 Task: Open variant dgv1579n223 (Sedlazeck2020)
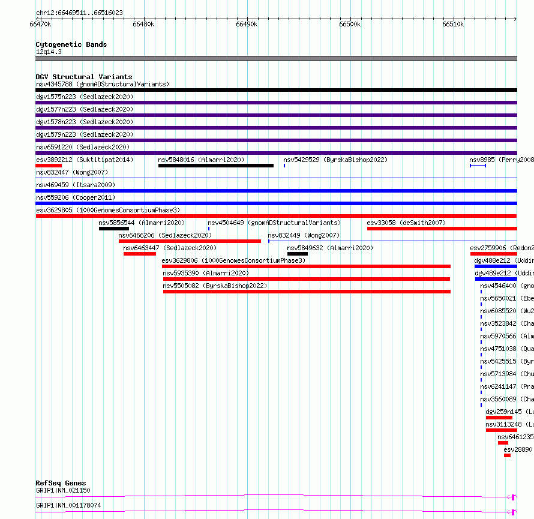point(85,134)
